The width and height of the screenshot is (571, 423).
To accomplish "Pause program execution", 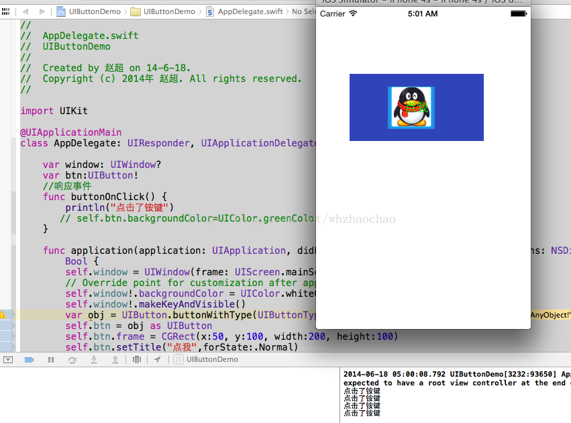I will [x=51, y=360].
